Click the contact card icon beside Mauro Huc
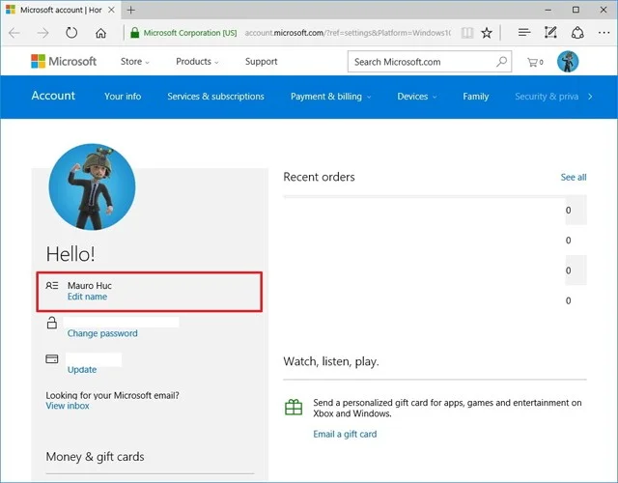The width and height of the screenshot is (618, 483). point(52,286)
